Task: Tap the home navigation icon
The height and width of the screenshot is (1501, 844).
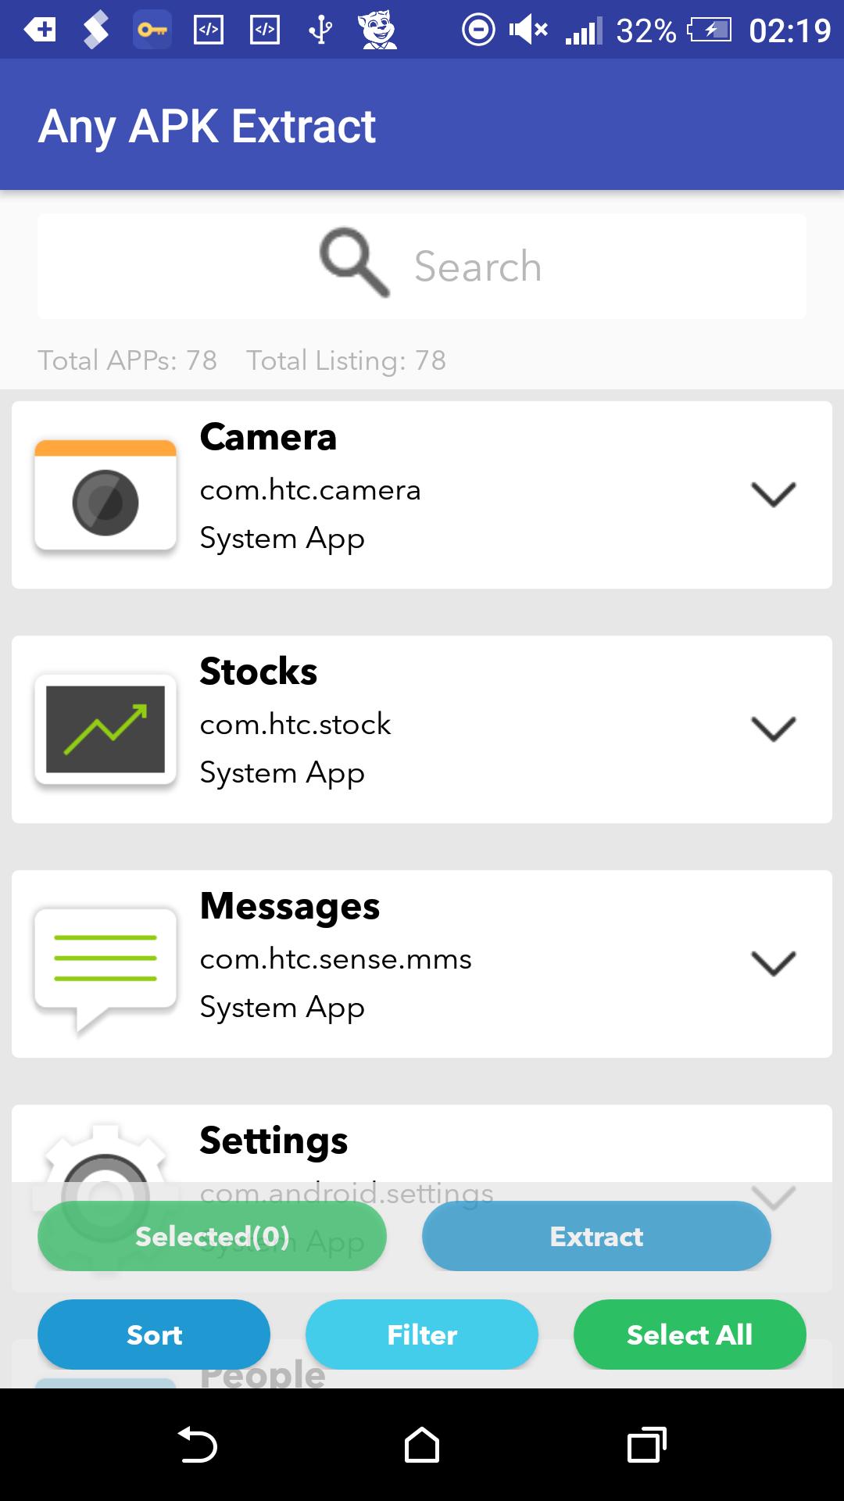Action: [x=422, y=1445]
